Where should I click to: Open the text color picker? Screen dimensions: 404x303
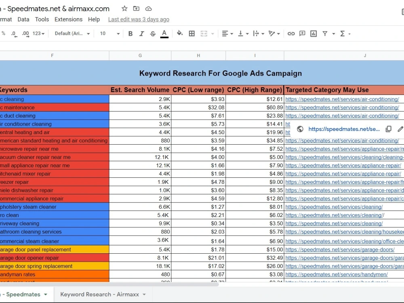(164, 34)
